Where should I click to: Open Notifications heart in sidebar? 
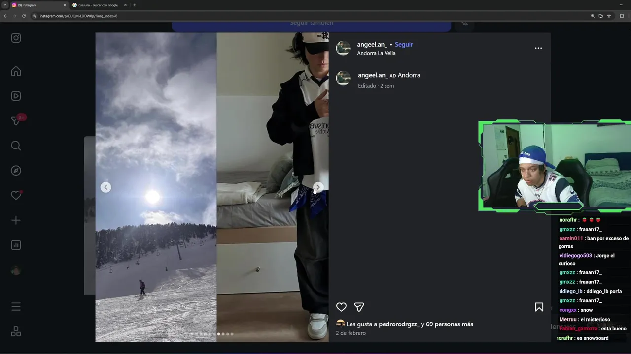coord(16,195)
